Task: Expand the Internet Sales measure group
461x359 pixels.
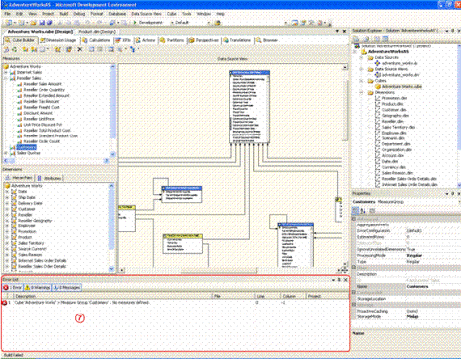Action: (6, 72)
